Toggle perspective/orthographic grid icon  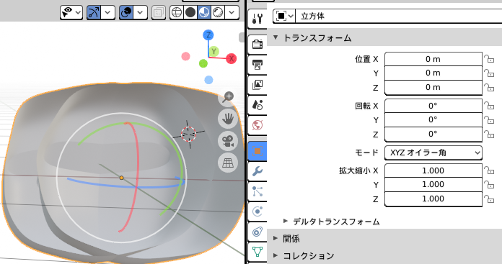click(x=228, y=163)
